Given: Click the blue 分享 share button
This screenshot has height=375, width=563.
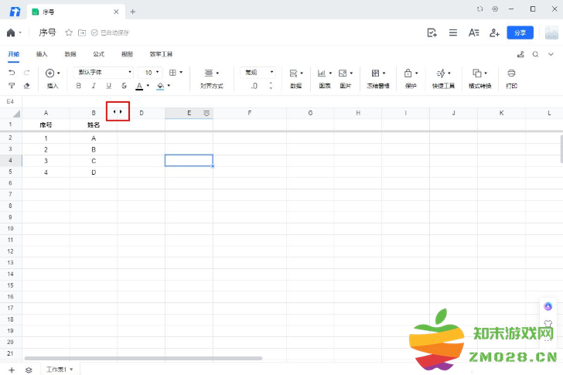Looking at the screenshot, I should [520, 32].
